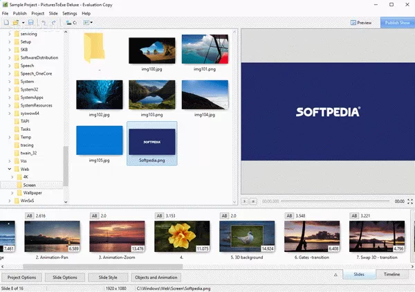Click the Save project disk icon
This screenshot has width=415, height=292.
point(30,23)
